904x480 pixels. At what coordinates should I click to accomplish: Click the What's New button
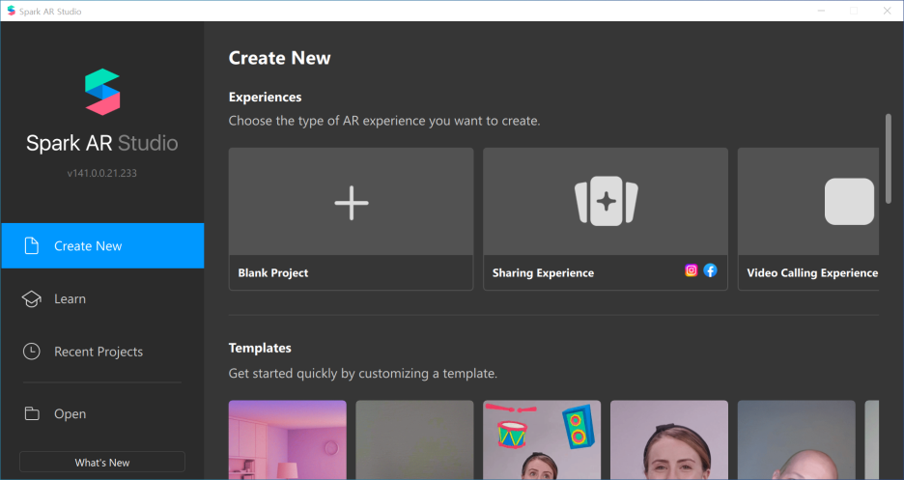(x=102, y=463)
